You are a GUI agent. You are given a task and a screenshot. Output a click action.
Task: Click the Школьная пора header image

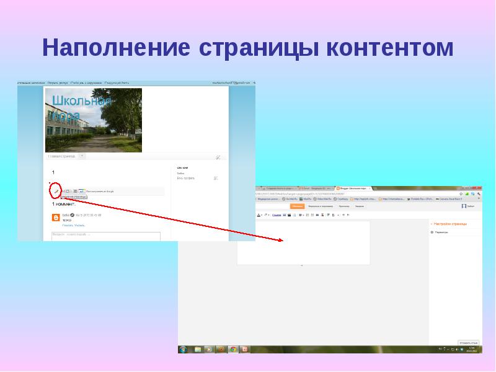click(94, 120)
